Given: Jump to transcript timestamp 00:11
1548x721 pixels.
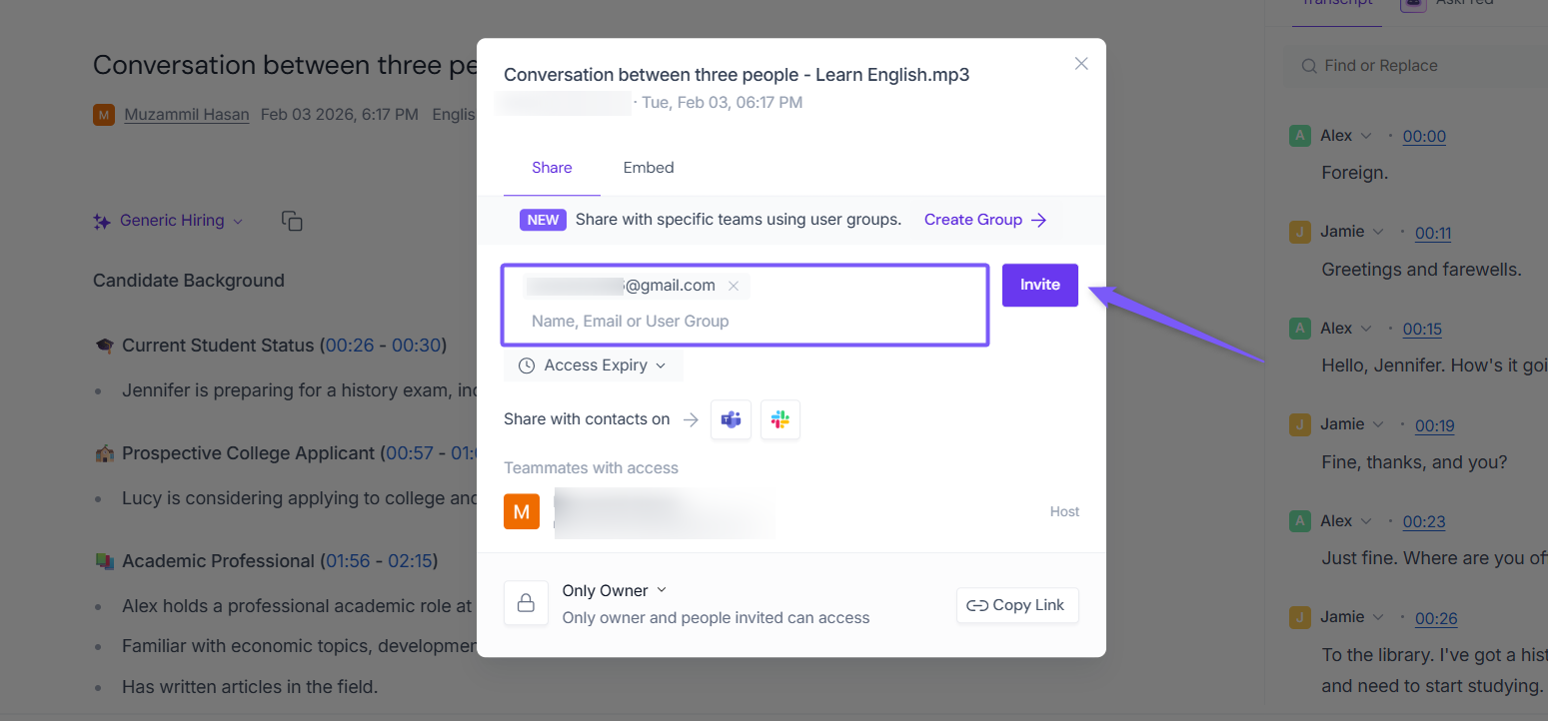Looking at the screenshot, I should tap(1433, 233).
